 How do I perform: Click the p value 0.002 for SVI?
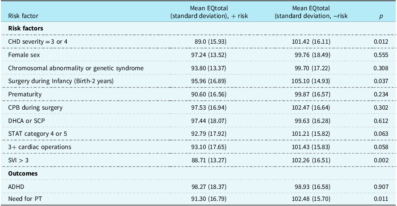coord(381,160)
